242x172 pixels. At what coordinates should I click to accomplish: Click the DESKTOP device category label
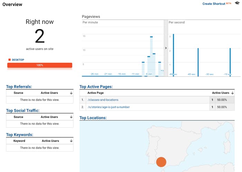(x=18, y=60)
